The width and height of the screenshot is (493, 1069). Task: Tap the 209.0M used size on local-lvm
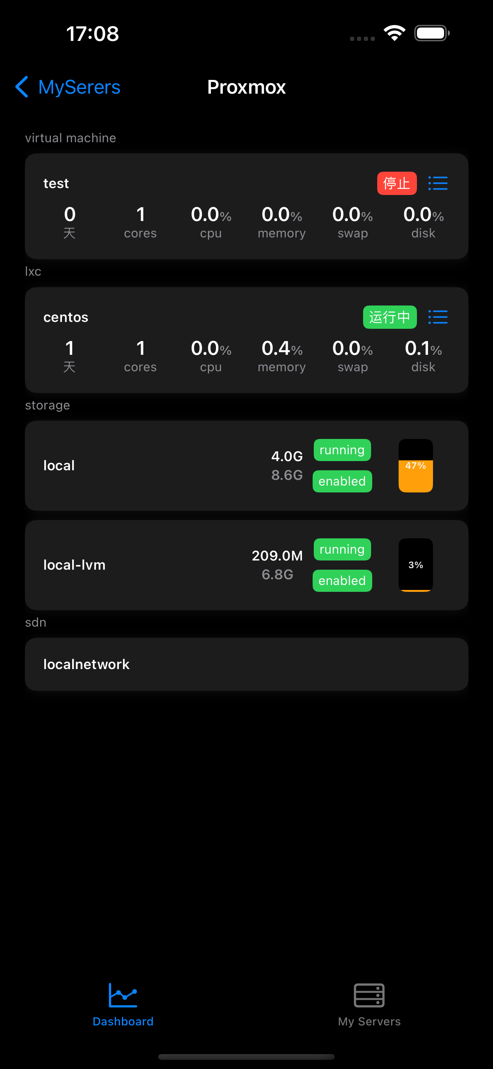coord(277,556)
